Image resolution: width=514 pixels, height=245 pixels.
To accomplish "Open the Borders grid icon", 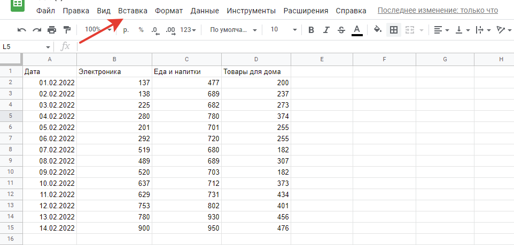I will [394, 30].
